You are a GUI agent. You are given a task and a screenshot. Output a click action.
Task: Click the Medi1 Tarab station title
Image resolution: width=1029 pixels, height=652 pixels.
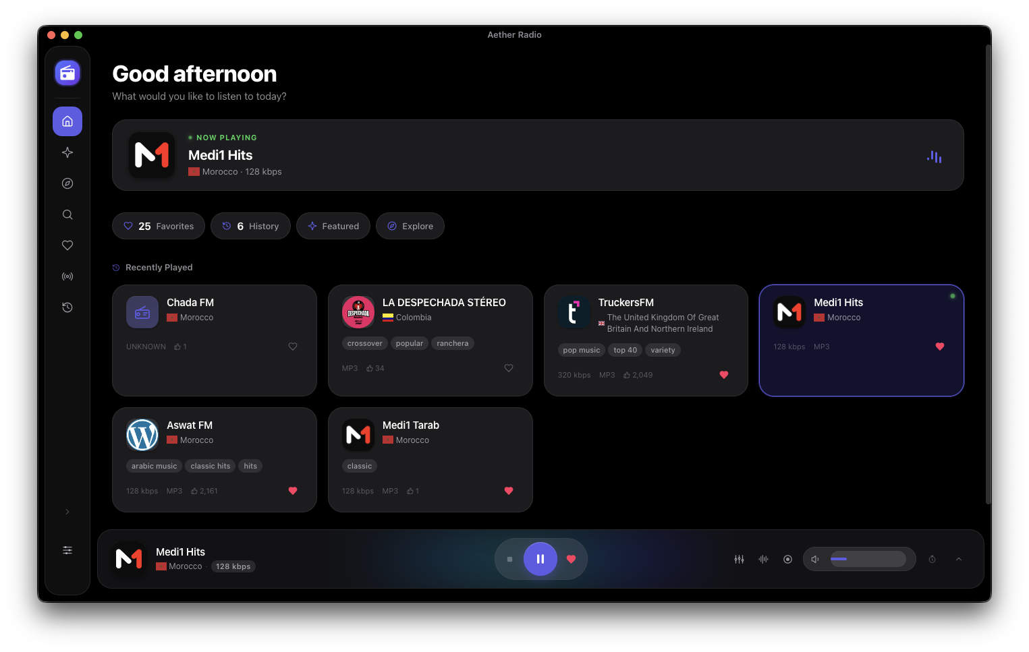411,425
